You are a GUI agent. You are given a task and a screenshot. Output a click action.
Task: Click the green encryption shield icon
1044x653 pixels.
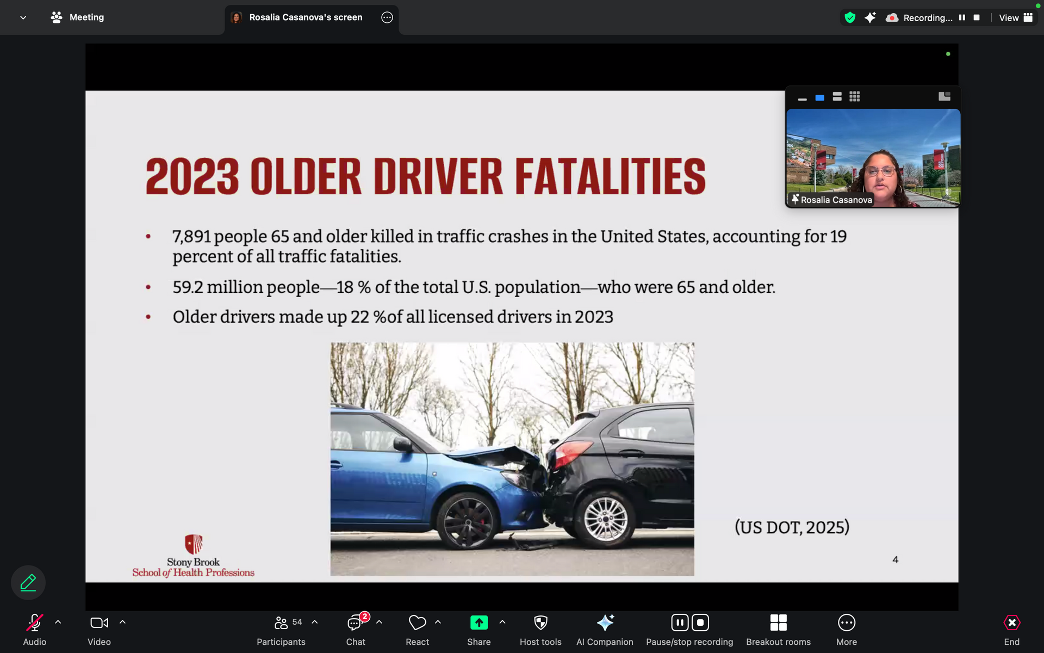[850, 17]
